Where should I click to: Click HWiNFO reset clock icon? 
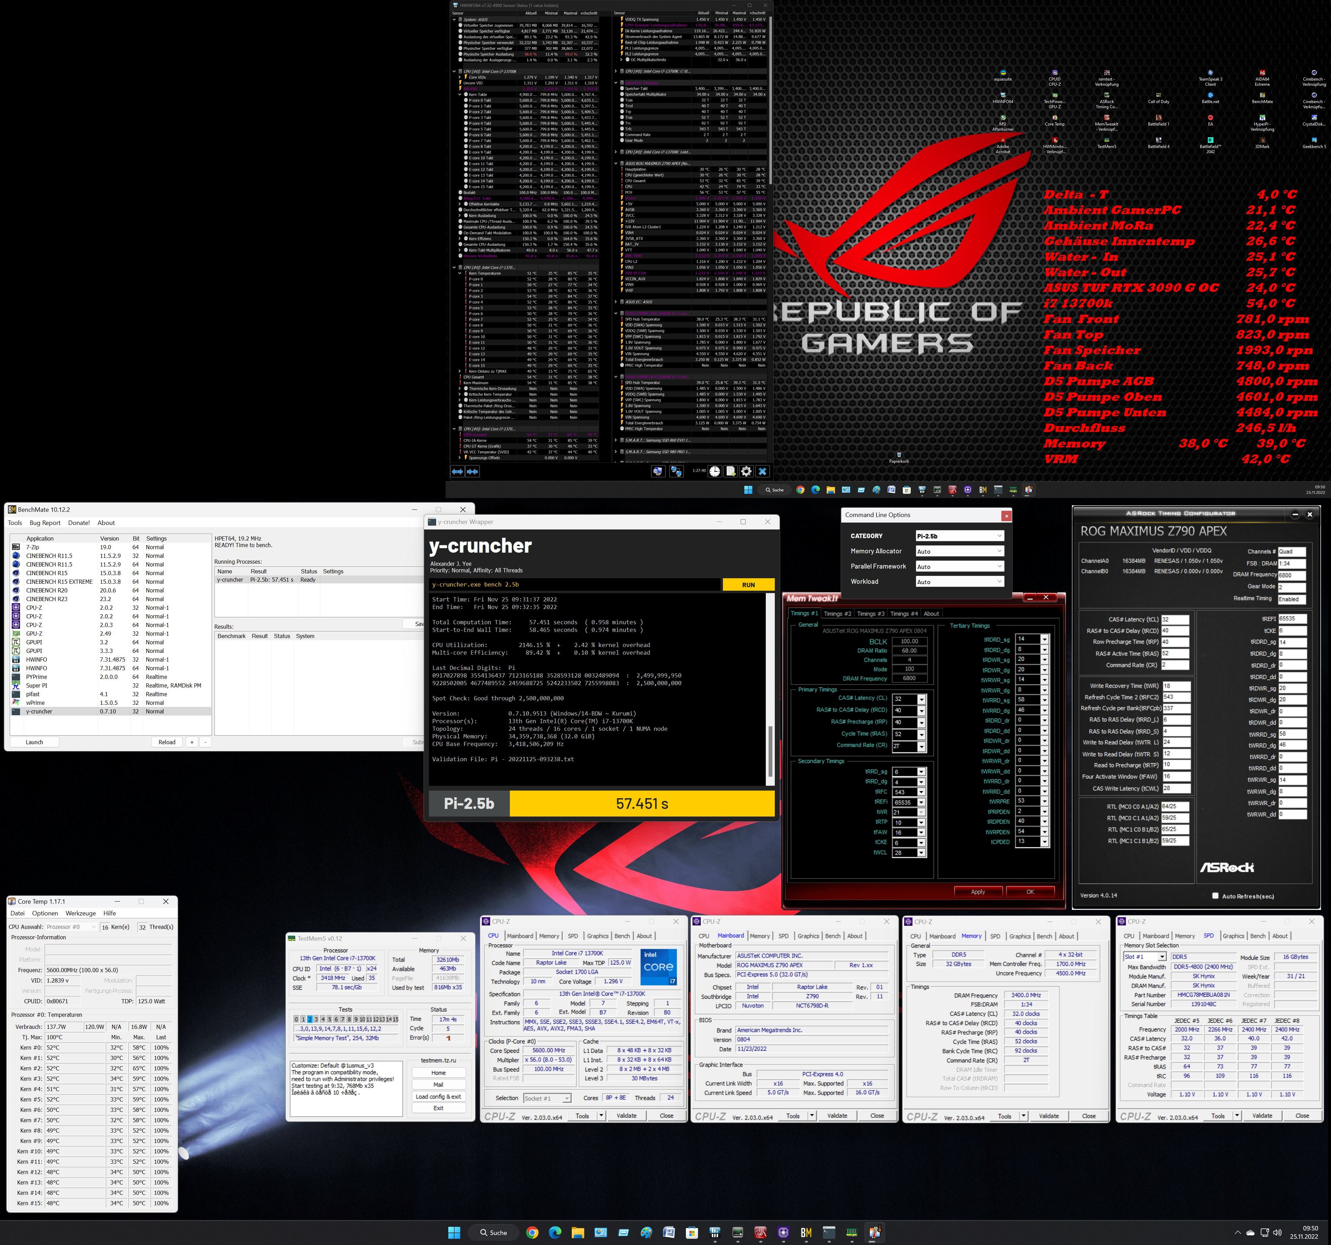coord(714,471)
